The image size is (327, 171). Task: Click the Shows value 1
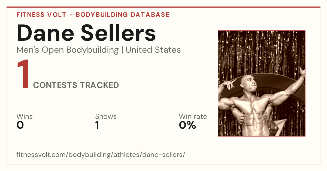point(97,125)
